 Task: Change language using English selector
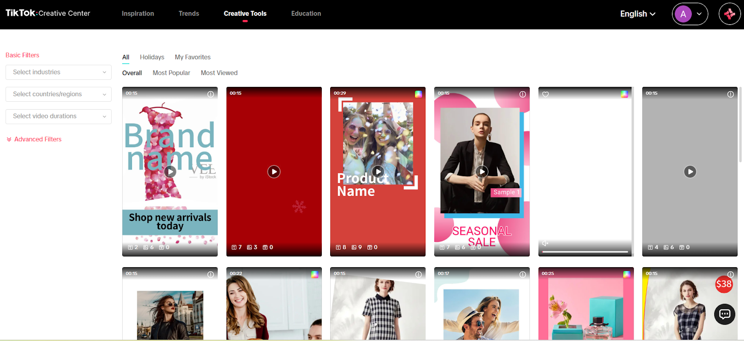click(x=638, y=14)
